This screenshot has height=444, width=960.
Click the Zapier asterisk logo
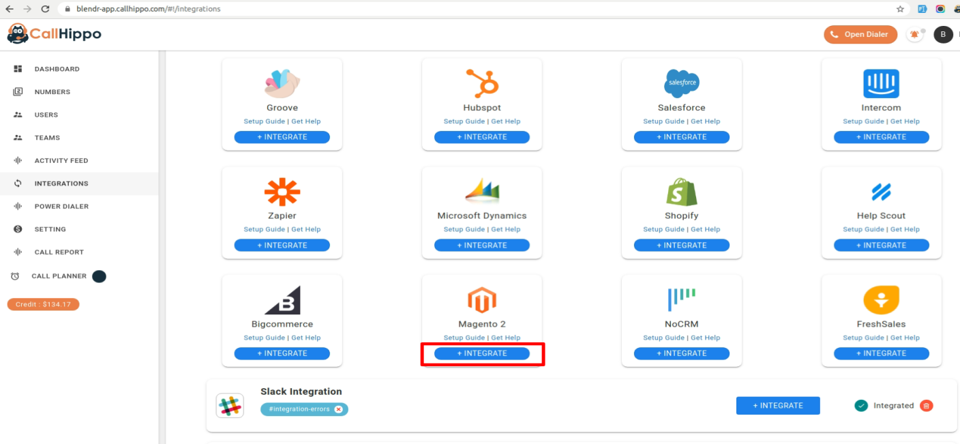pos(282,192)
